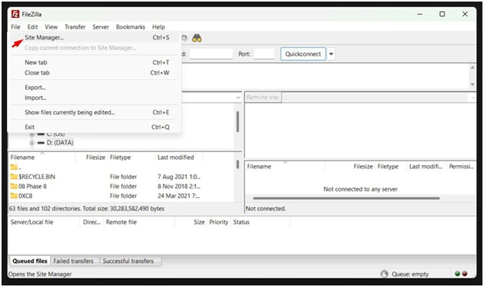The width and height of the screenshot is (484, 287).
Task: Choose Exit from the File menu
Action: click(94, 127)
